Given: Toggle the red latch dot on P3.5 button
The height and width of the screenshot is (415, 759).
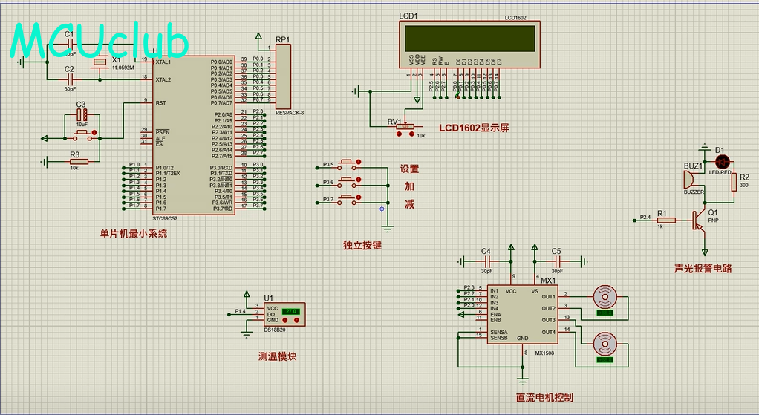Looking at the screenshot, I should tap(359, 161).
